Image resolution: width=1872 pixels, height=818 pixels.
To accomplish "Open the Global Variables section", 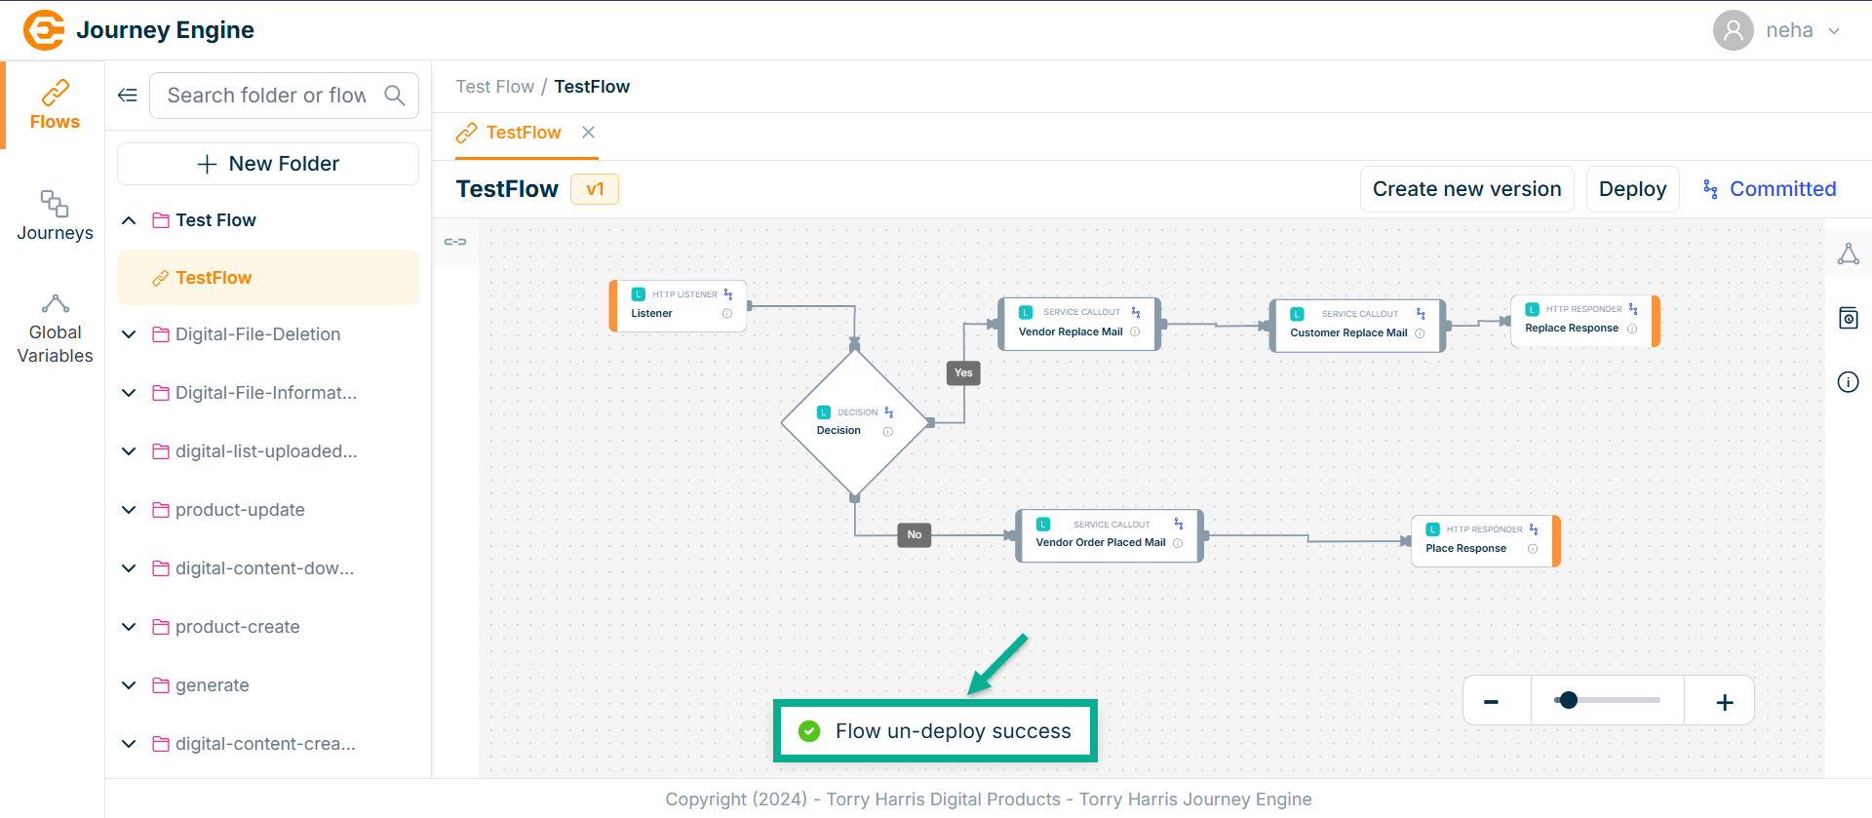I will coord(55,330).
